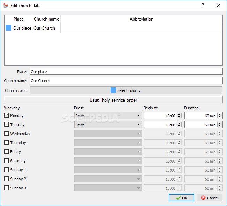227x206 pixels.
Task: Increase the Monday duration with up arrow
Action: (220, 114)
